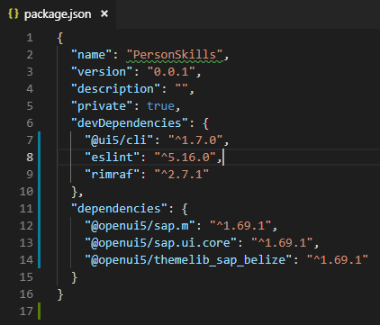380x325 pixels.
Task: Click the "@ui5/cli" key
Action: tap(119, 140)
